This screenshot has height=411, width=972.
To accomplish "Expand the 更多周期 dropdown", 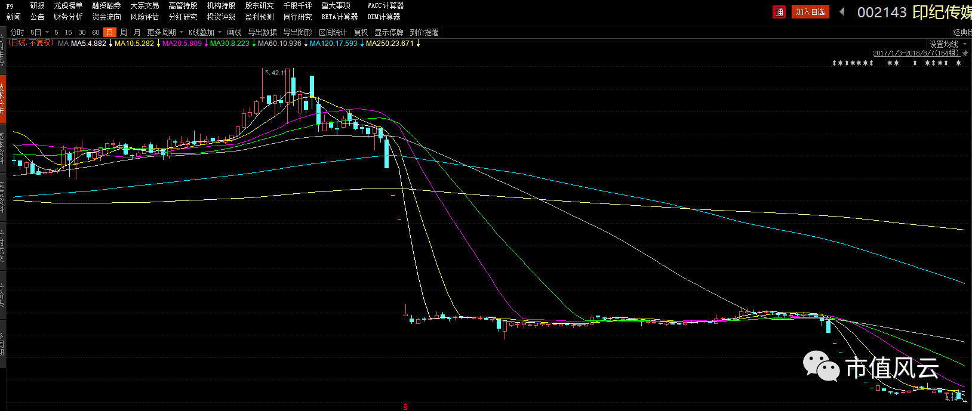I will [165, 32].
